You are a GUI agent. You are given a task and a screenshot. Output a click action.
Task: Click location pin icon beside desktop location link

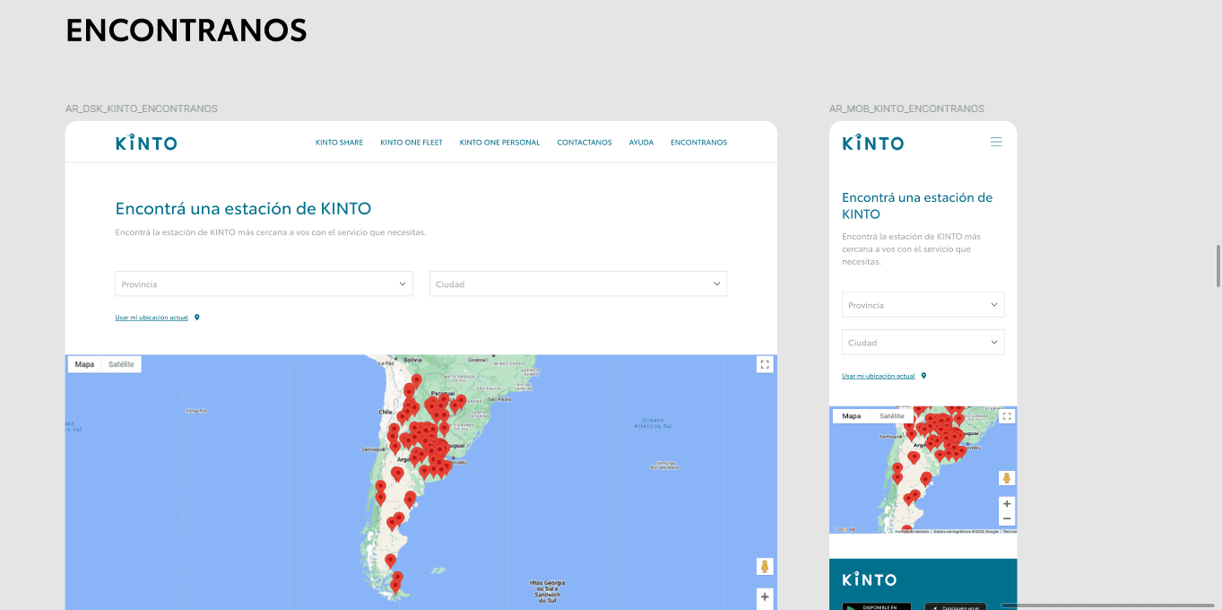point(197,318)
